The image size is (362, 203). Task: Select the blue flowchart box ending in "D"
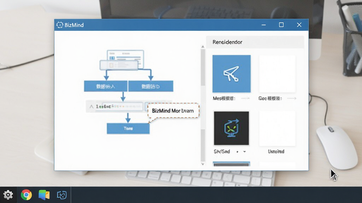(x=151, y=86)
